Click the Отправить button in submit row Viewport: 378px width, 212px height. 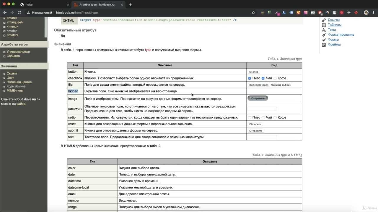coord(256,131)
